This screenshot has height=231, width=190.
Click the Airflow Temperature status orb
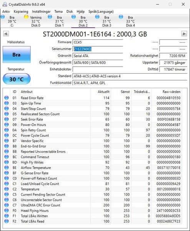[x=7, y=167]
